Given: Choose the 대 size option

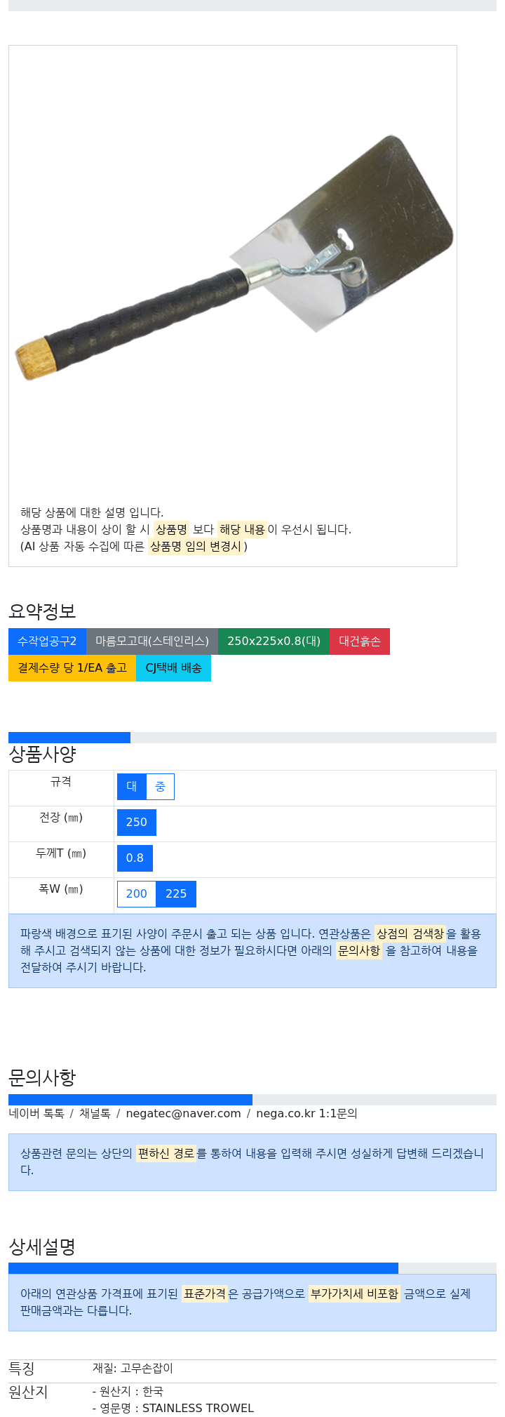Looking at the screenshot, I should point(132,787).
